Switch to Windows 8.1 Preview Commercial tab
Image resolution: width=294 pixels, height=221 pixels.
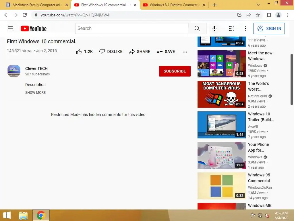[x=174, y=5]
